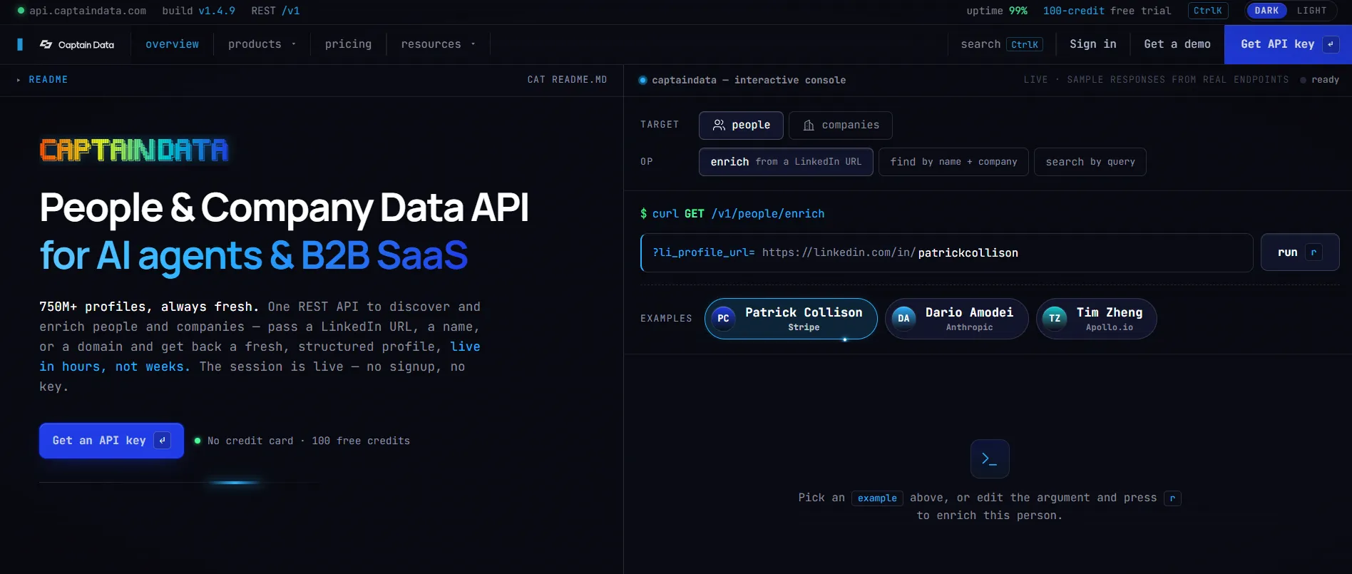The height and width of the screenshot is (574, 1352).
Task: Choose enrich from a LinkedIn URL operation
Action: 786,162
